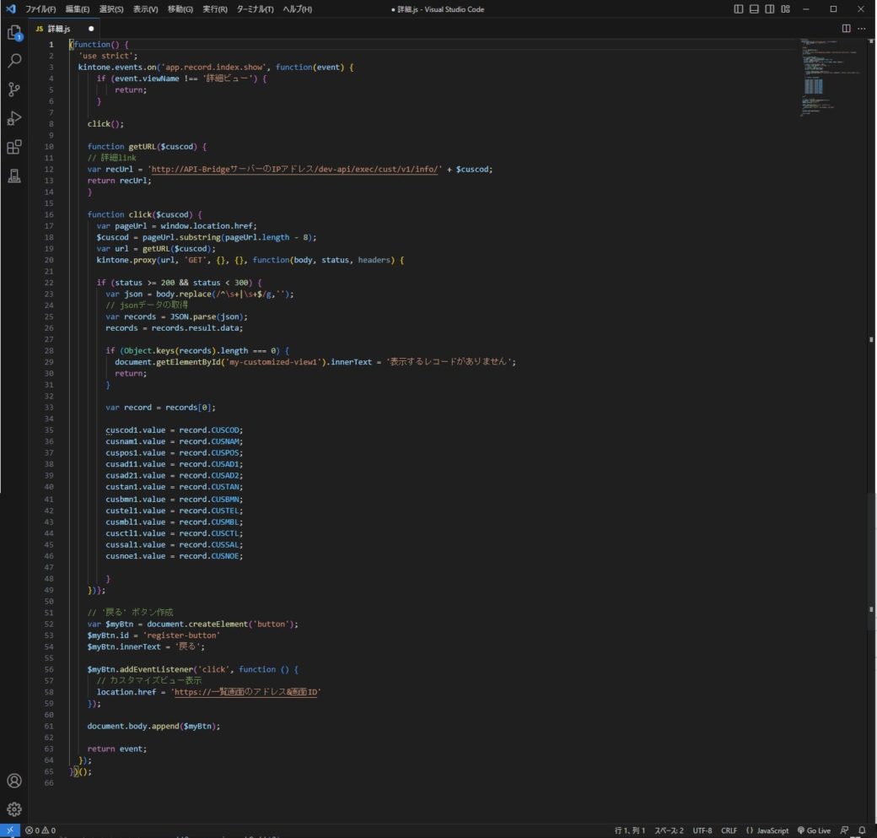
Task: Open the language mode selector showing JavaScript
Action: click(x=770, y=830)
